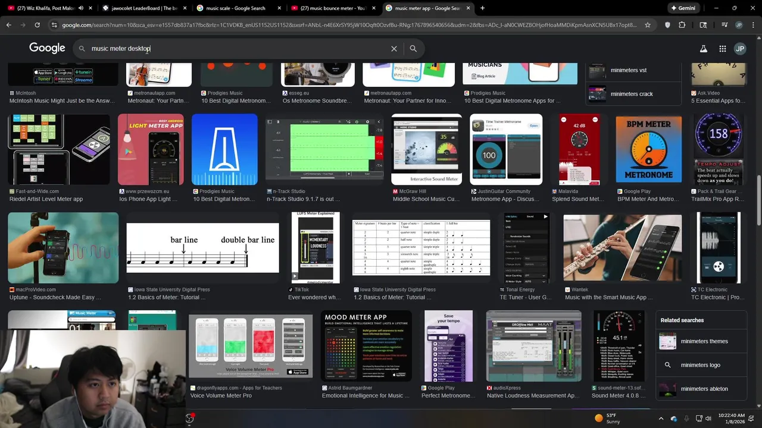The height and width of the screenshot is (428, 762).
Task: Open TE Tuner user guide image
Action: click(x=527, y=247)
